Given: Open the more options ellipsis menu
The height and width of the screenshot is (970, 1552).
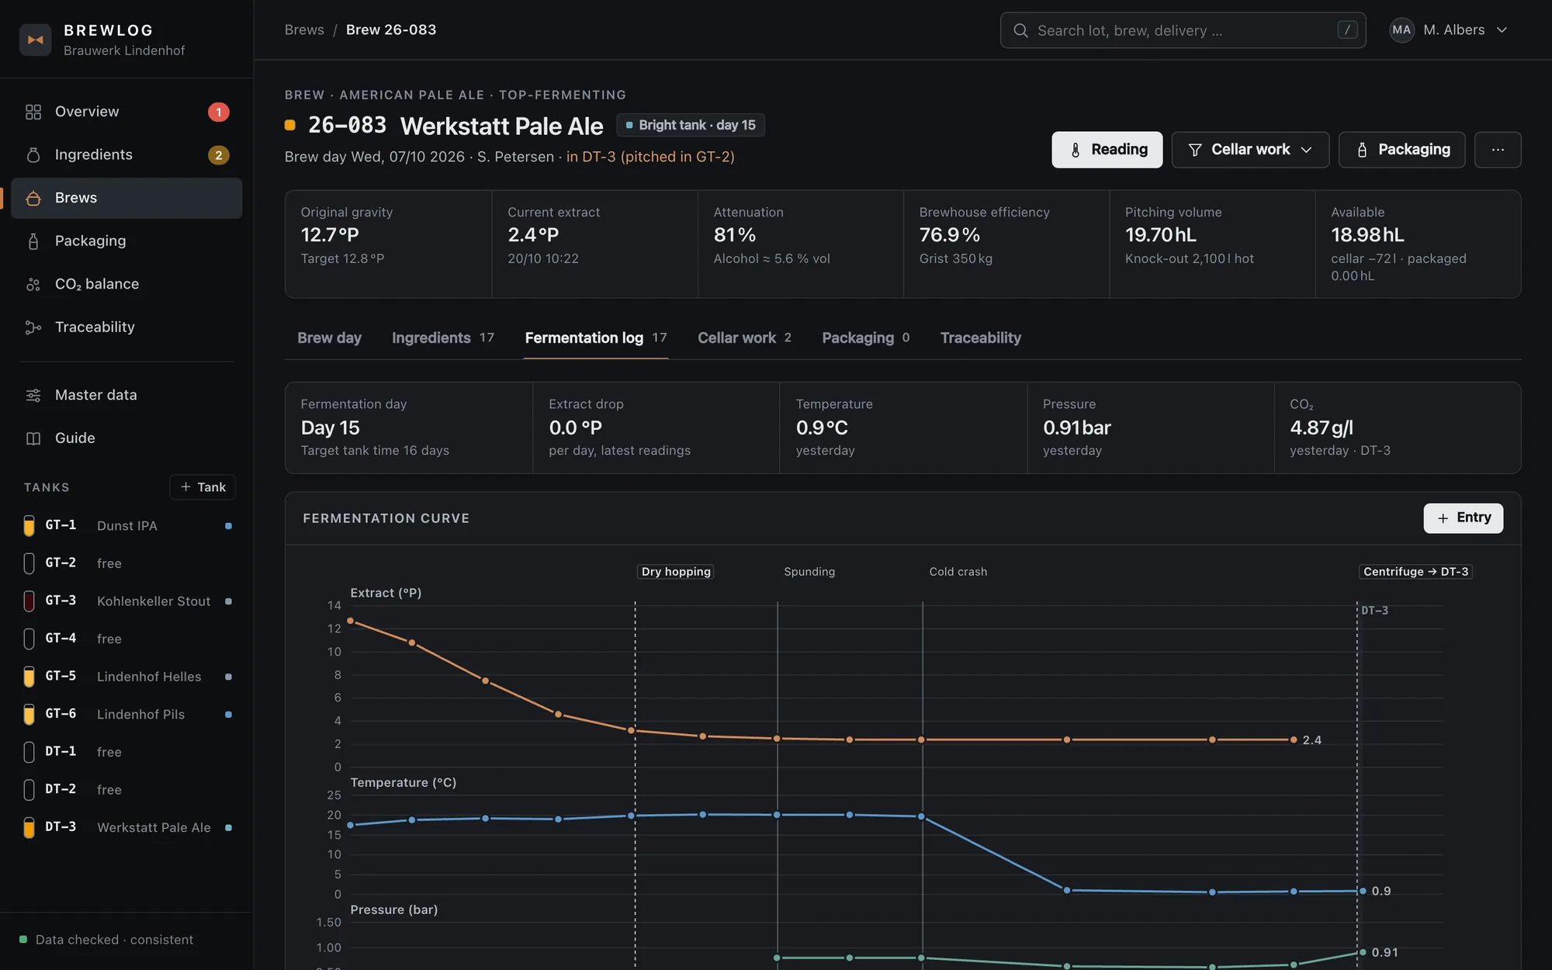Looking at the screenshot, I should pyautogui.click(x=1498, y=150).
